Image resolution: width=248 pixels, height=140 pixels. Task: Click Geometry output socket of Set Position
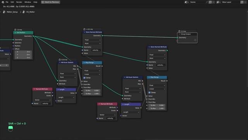point(33,36)
